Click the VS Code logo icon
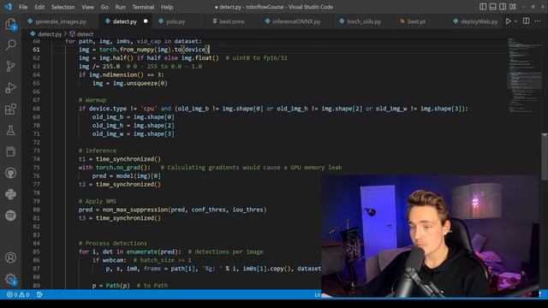Image resolution: width=548 pixels, height=308 pixels. (8, 7)
